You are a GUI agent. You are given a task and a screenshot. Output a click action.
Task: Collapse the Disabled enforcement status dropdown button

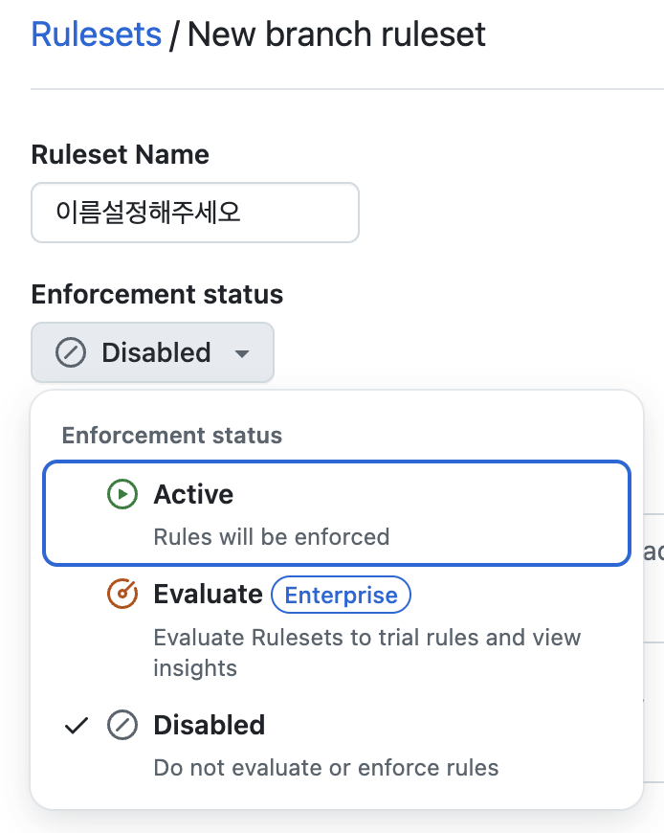point(153,352)
